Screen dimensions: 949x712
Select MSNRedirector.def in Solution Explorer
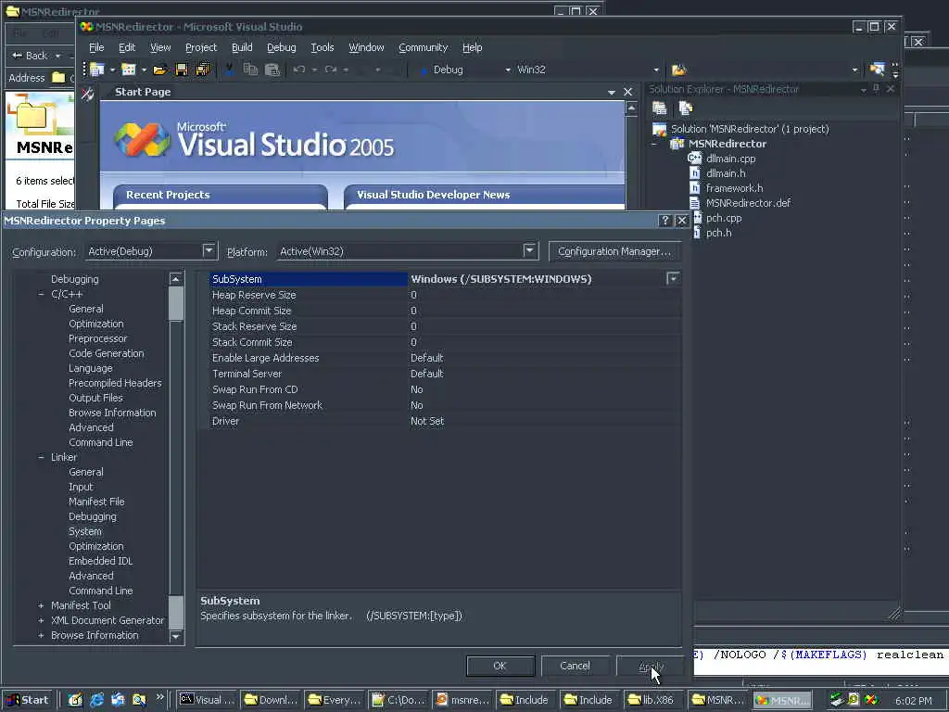[x=748, y=203]
